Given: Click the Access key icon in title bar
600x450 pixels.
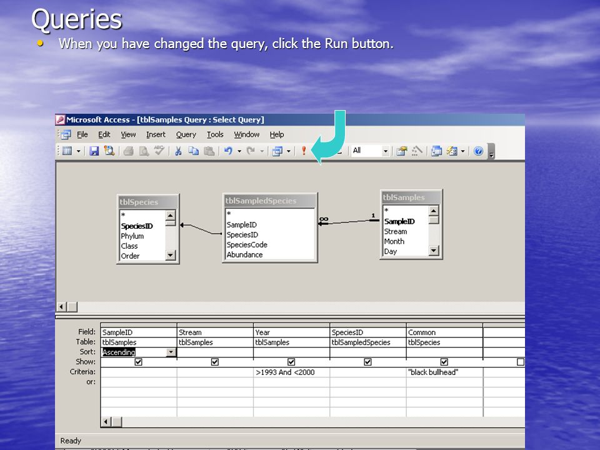Looking at the screenshot, I should [x=60, y=120].
